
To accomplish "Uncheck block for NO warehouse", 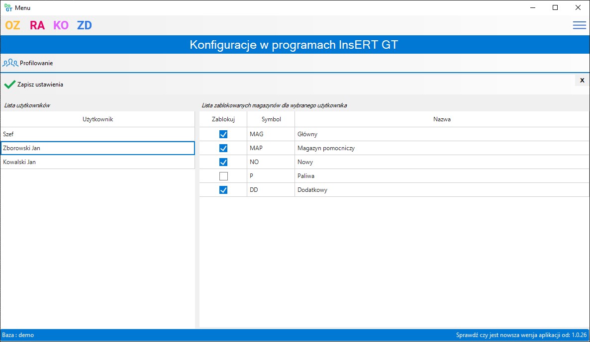I will coord(223,162).
